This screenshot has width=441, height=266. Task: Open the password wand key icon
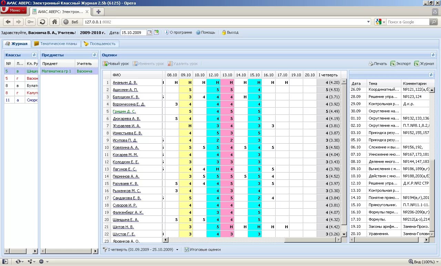click(31, 22)
